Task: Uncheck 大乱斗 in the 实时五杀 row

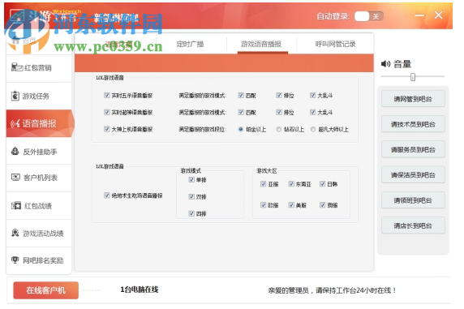Action: pos(313,96)
